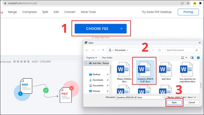Image resolution: width=204 pixels, height=115 pixels.
Task: Toggle the preview pane icon
Action: point(192,58)
